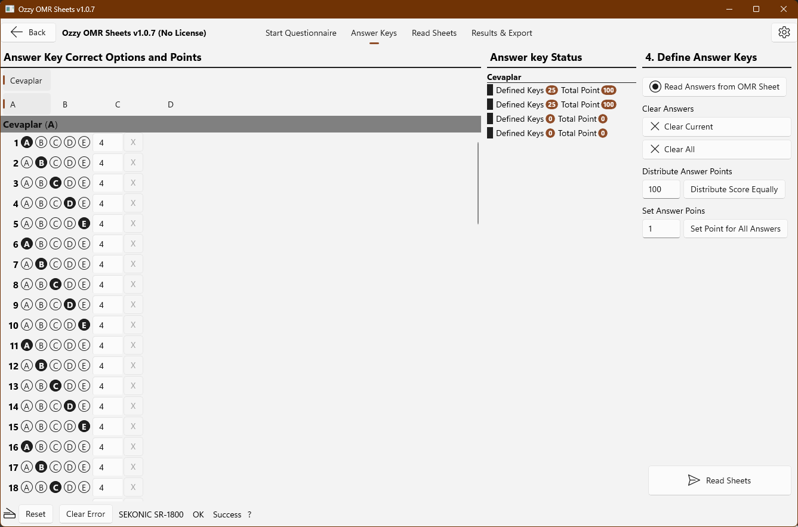Open the Results & Export section
This screenshot has height=527, width=798.
501,33
